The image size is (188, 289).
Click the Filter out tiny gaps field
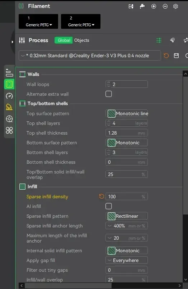pyautogui.click(x=127, y=270)
